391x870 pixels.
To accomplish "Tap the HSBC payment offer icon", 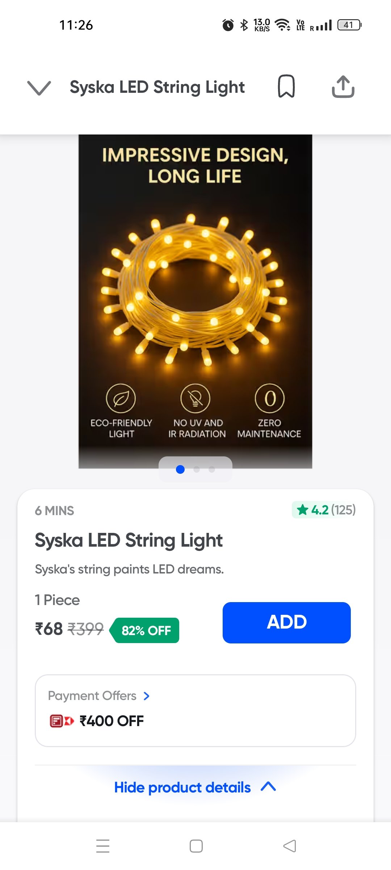I will click(x=62, y=721).
